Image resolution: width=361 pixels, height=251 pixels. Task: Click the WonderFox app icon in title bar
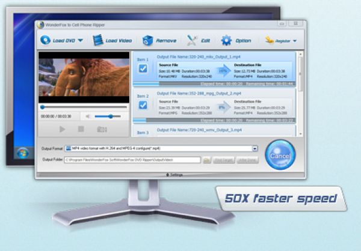pos(40,25)
